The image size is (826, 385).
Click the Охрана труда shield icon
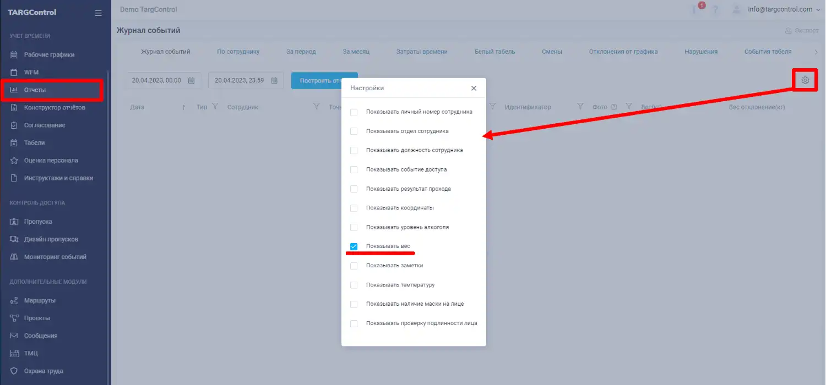14,371
